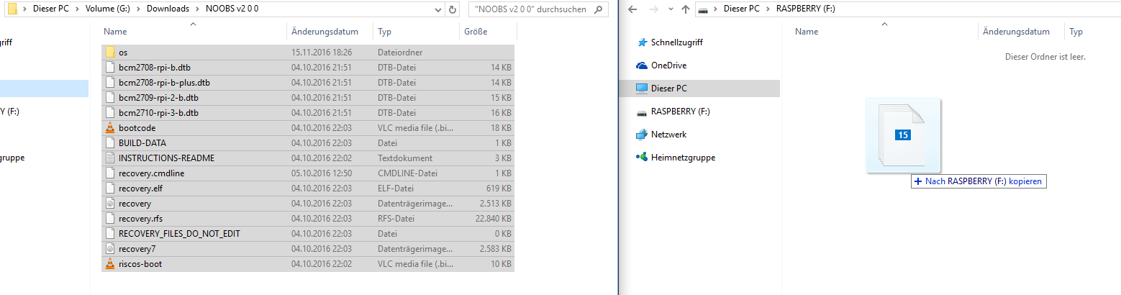Open Schnellzugriff in the navigation pane
This screenshot has width=1121, height=295.
[x=676, y=42]
